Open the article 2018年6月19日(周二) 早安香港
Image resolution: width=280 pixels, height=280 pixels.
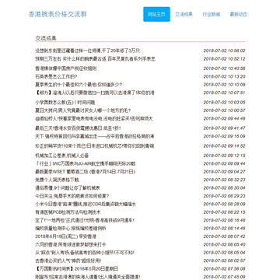pyautogui.click(x=66, y=236)
